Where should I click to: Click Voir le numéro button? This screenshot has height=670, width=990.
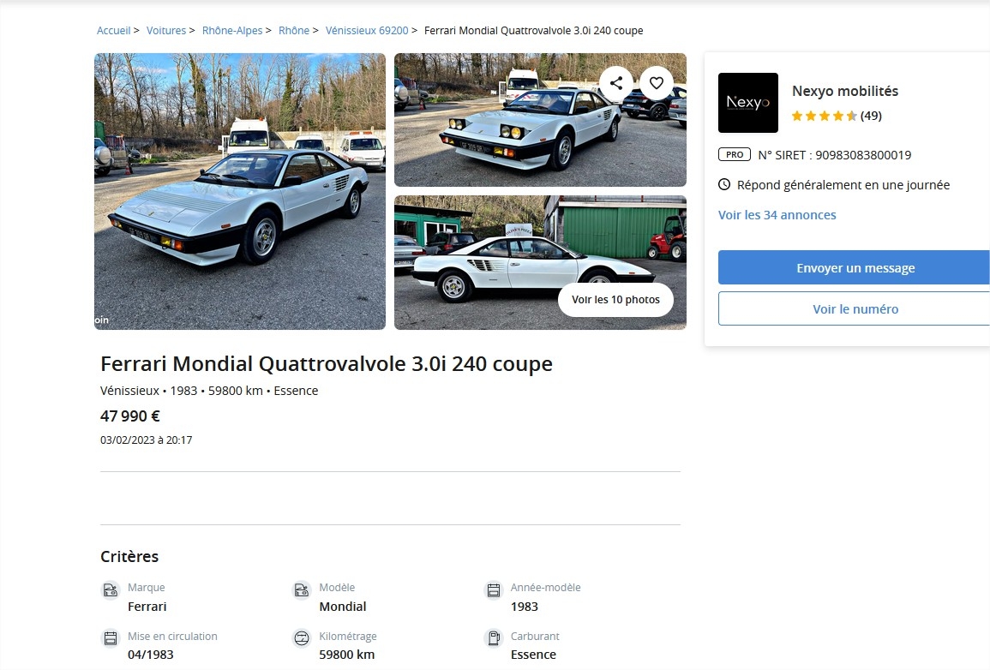pyautogui.click(x=855, y=308)
